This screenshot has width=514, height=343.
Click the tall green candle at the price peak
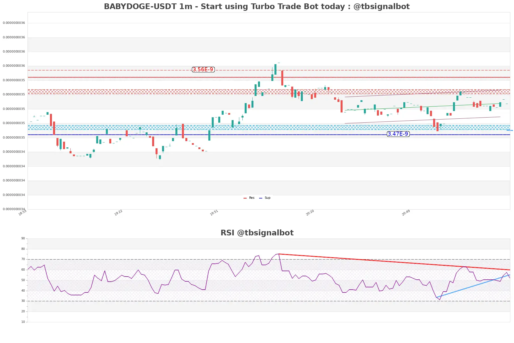point(275,69)
